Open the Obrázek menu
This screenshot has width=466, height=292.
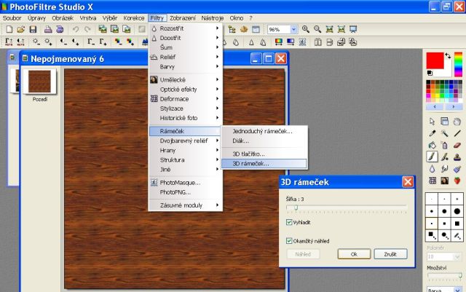[x=63, y=18]
